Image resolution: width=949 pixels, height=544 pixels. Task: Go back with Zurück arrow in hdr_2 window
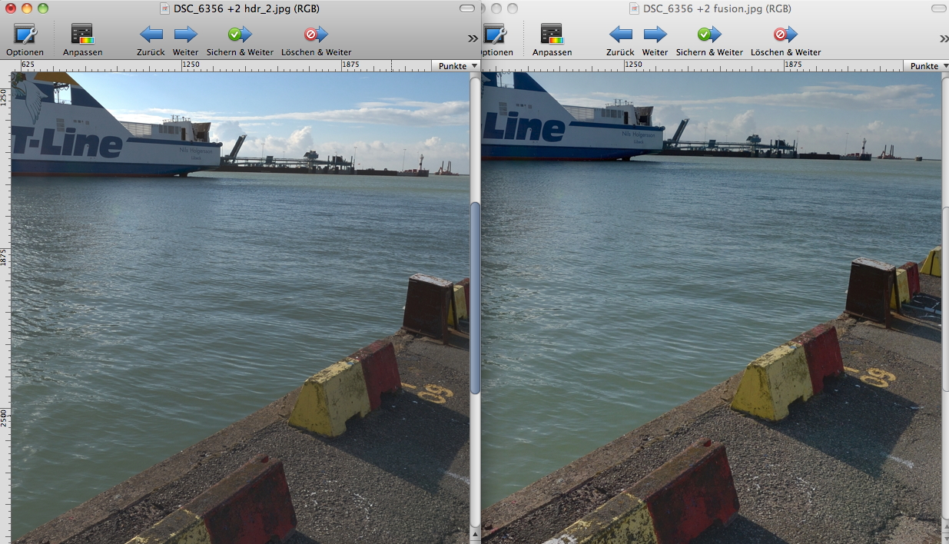point(151,35)
